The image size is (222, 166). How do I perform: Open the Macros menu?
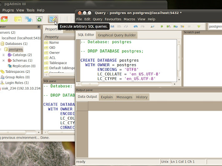pyautogui.click(x=130, y=19)
